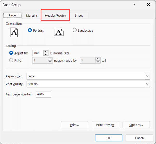Image resolution: width=156 pixels, height=144 pixels.
Task: Open the Sheet tab
Action: click(79, 16)
